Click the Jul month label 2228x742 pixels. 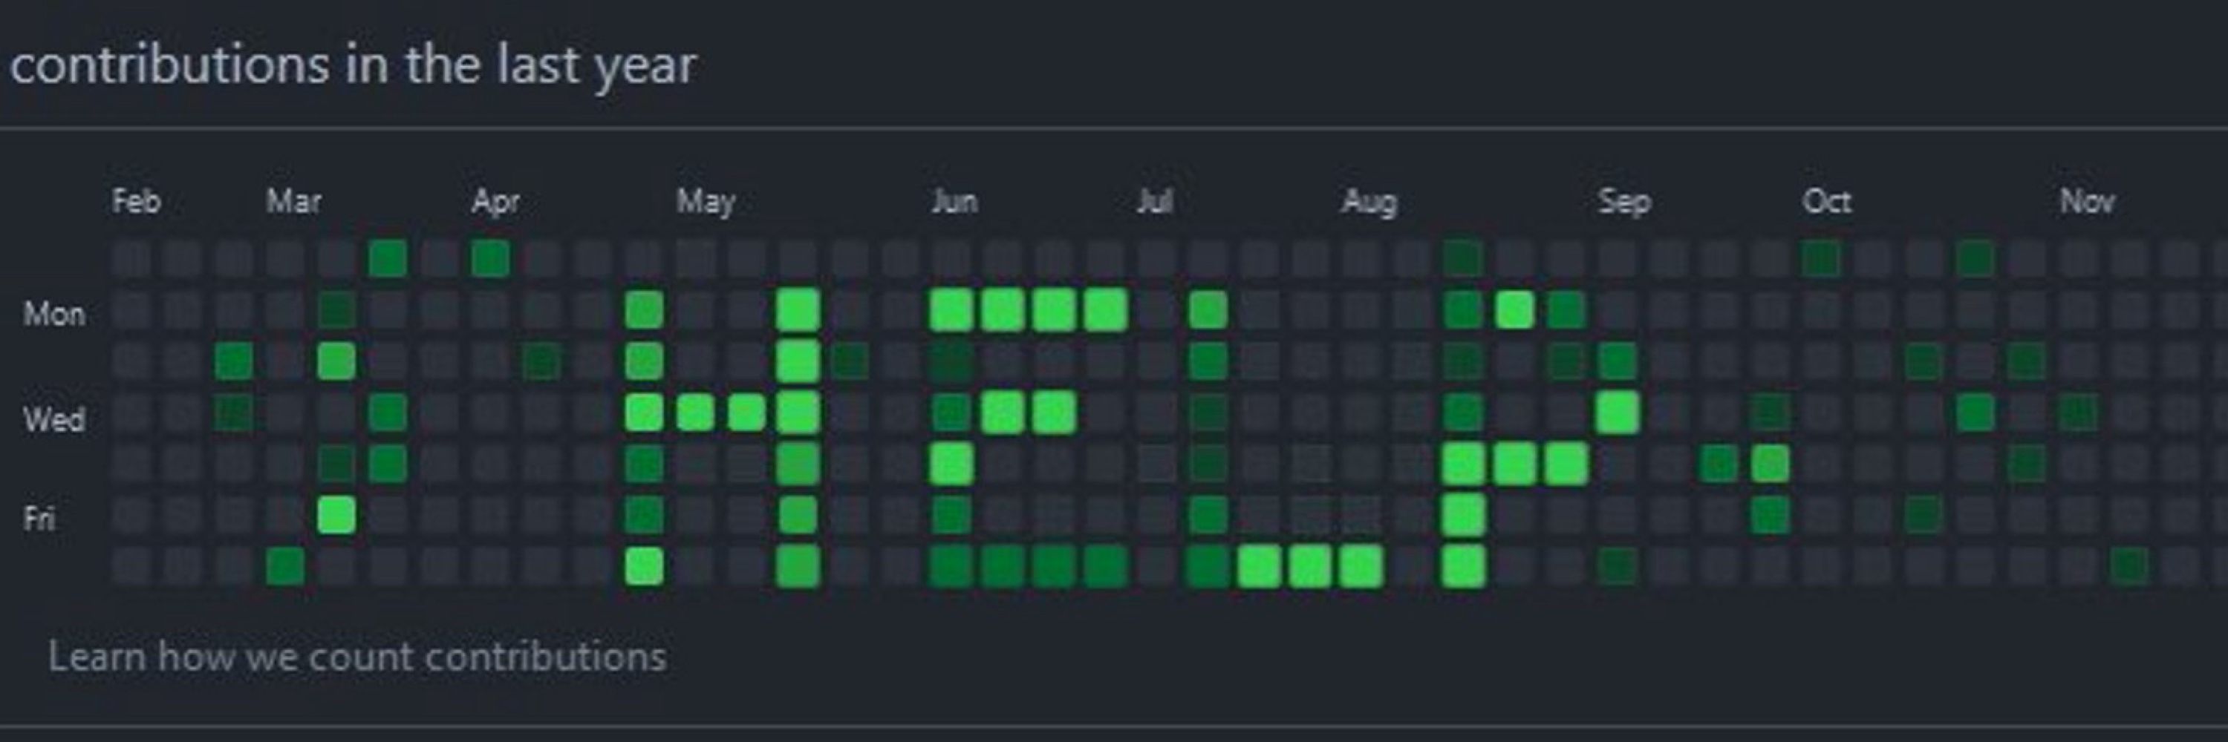(x=1155, y=201)
